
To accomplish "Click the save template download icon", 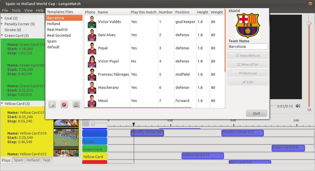I will click(76, 105).
